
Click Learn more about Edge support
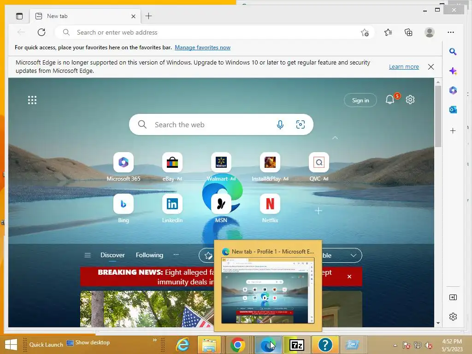(x=404, y=66)
